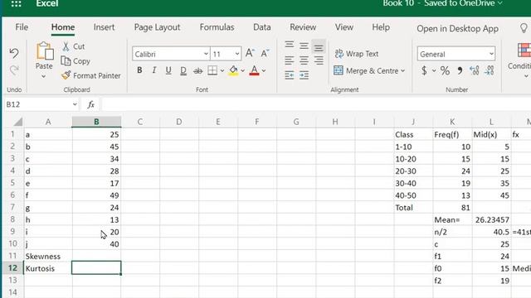Open the Name Box B12 dropdown
The height and width of the screenshot is (298, 531).
75,104
